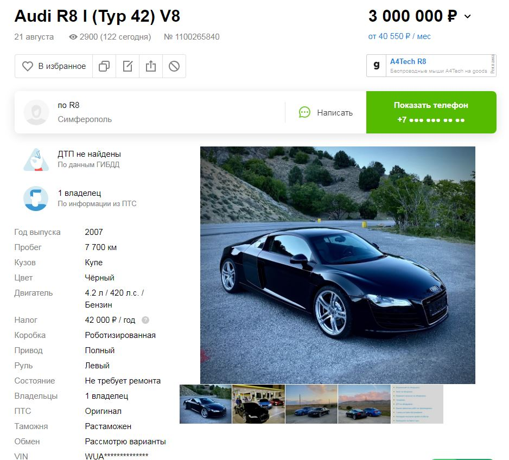
Task: Click the share icon
Action: [x=151, y=66]
